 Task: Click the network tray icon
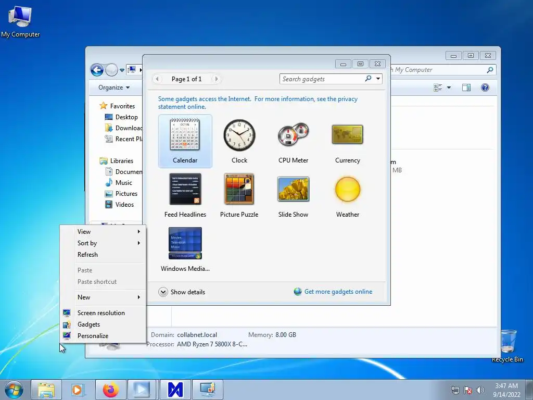click(x=455, y=390)
